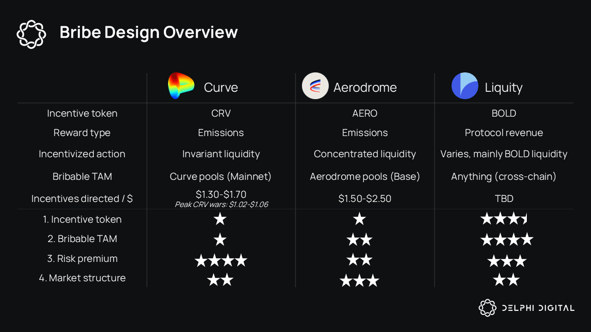Click the blue Liquity logo icon
This screenshot has width=591, height=332.
[x=465, y=86]
